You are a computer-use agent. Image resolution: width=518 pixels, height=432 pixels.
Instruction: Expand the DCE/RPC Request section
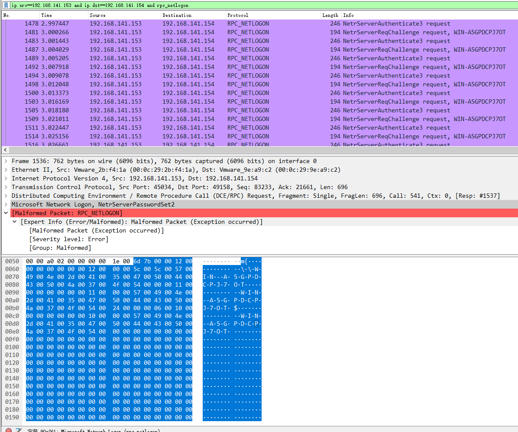click(x=6, y=196)
